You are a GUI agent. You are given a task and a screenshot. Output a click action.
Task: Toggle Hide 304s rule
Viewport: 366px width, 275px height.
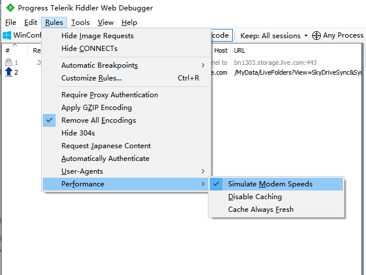coord(126,133)
